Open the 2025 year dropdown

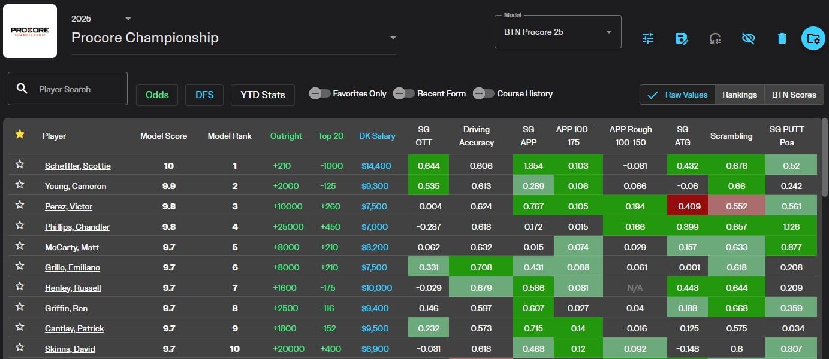click(102, 19)
